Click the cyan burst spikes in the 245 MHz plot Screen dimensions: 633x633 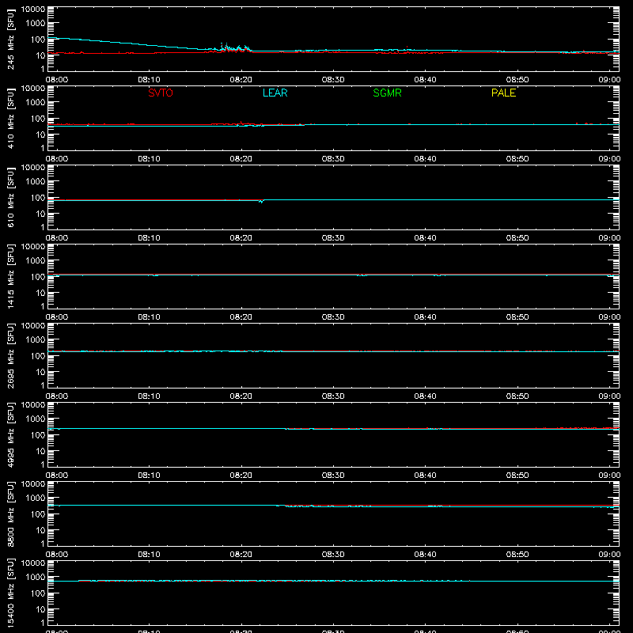(233, 47)
